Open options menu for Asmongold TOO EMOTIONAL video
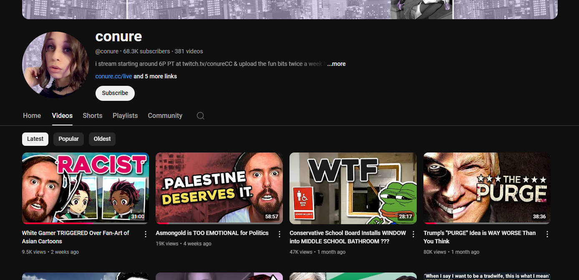579x280 pixels. (x=279, y=234)
